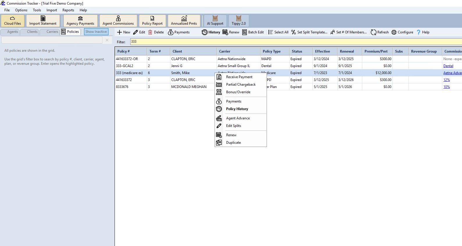Open Annualized Pmts chart tool
The height and width of the screenshot is (246, 462).
(x=184, y=21)
